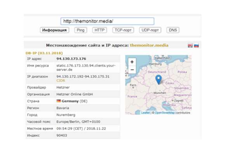This screenshot has height=146, width=241.
Task: Click München label on the map
Action: coord(160,93)
